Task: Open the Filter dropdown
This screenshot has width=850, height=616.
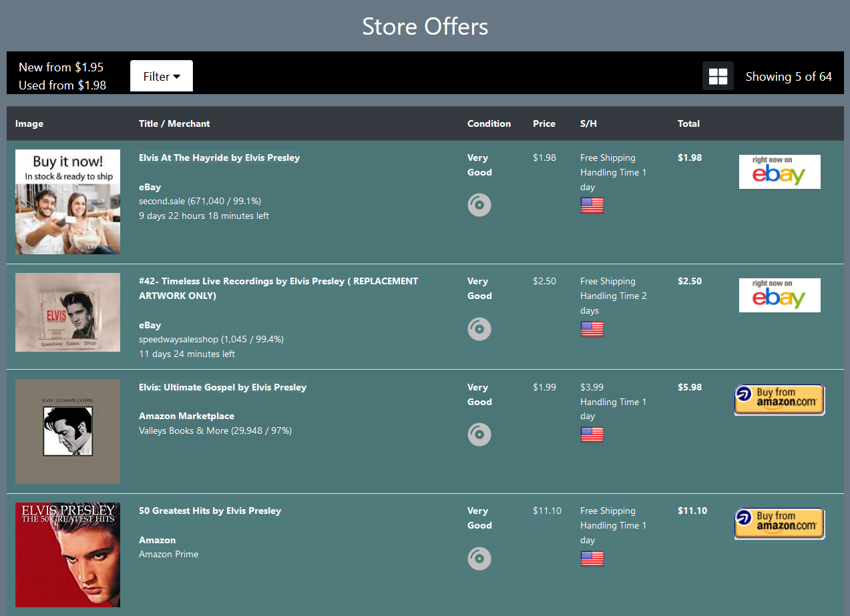Action: tap(162, 76)
